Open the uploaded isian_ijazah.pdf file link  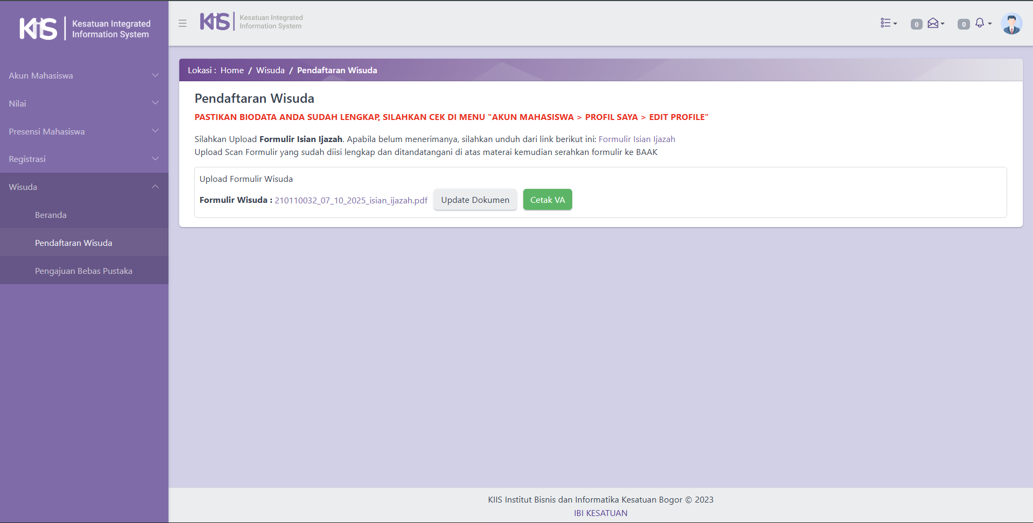pos(351,201)
